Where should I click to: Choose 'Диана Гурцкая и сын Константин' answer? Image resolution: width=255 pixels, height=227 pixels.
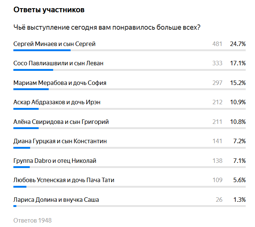pos(60,141)
